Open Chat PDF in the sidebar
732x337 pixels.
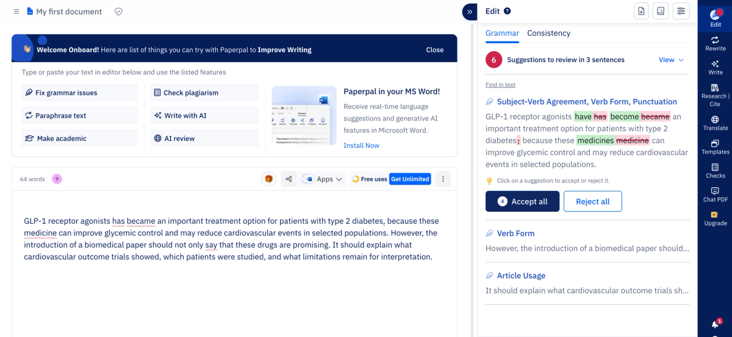(716, 194)
